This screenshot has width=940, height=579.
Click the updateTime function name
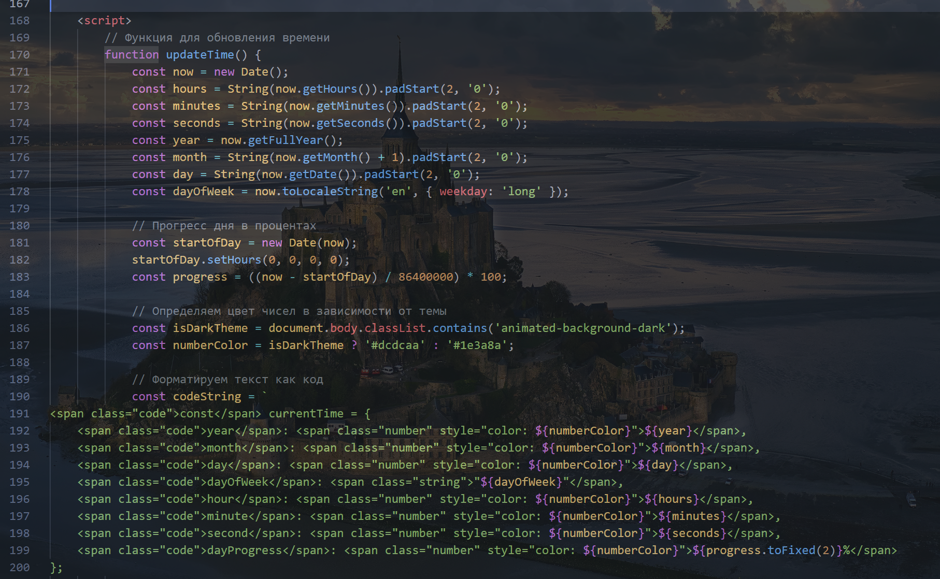tap(200, 55)
